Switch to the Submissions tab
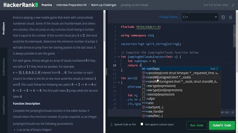This screenshot has width=238, height=133. (4, 67)
